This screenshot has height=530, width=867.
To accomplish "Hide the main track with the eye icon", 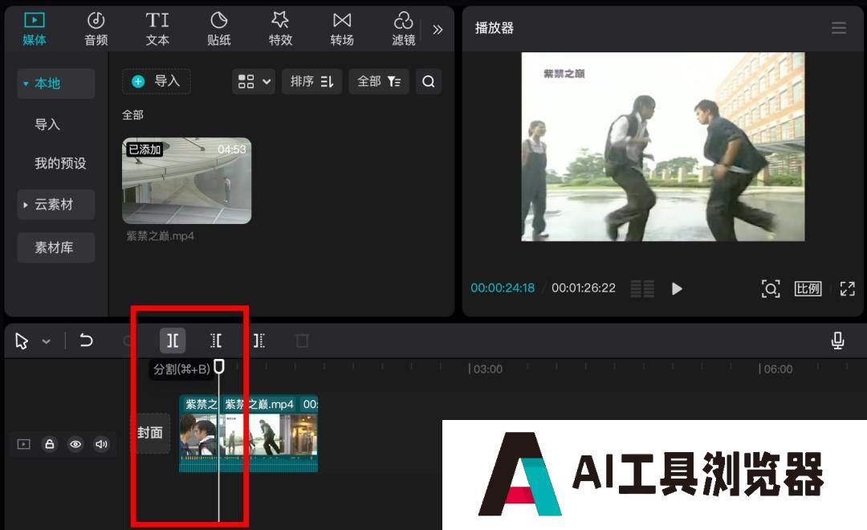I will tap(75, 444).
